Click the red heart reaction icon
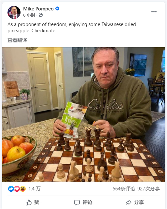The width and height of the screenshot is (167, 209). tap(17, 189)
